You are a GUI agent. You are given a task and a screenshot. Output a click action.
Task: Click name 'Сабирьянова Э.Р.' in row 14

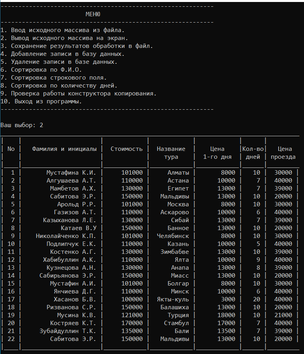[x=68, y=276]
